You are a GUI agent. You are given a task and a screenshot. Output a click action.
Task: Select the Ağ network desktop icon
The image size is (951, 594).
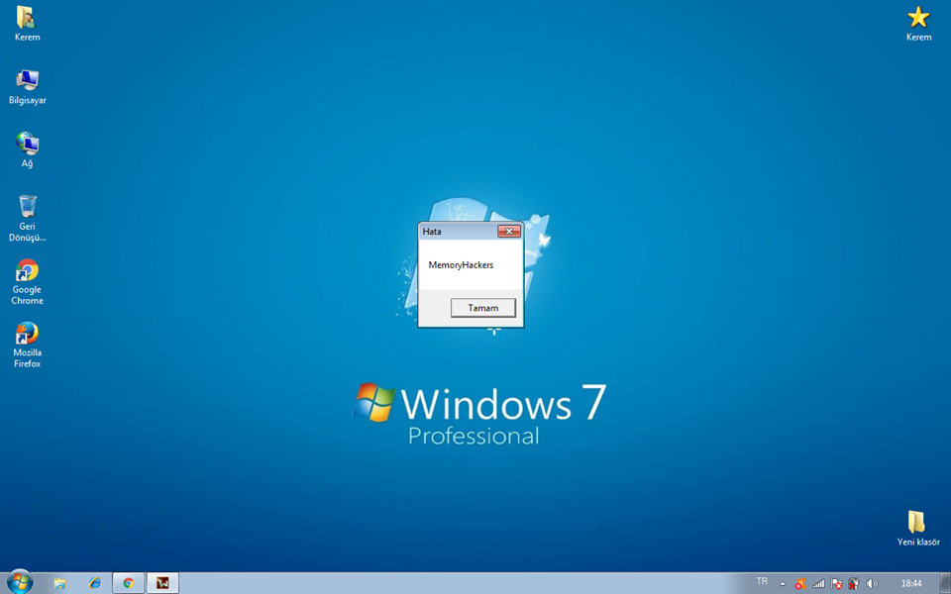pyautogui.click(x=28, y=149)
